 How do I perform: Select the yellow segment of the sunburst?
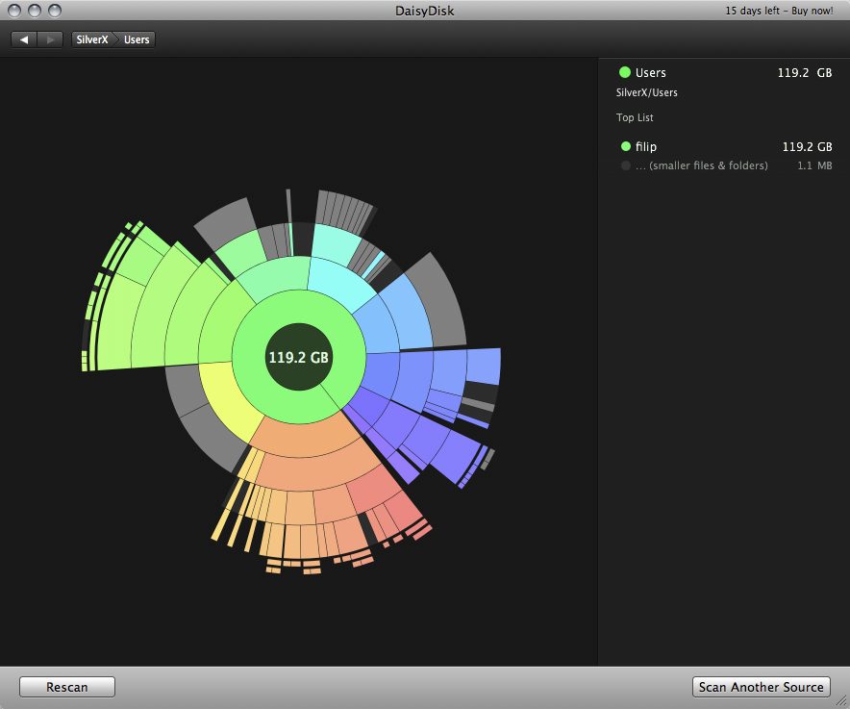(228, 395)
